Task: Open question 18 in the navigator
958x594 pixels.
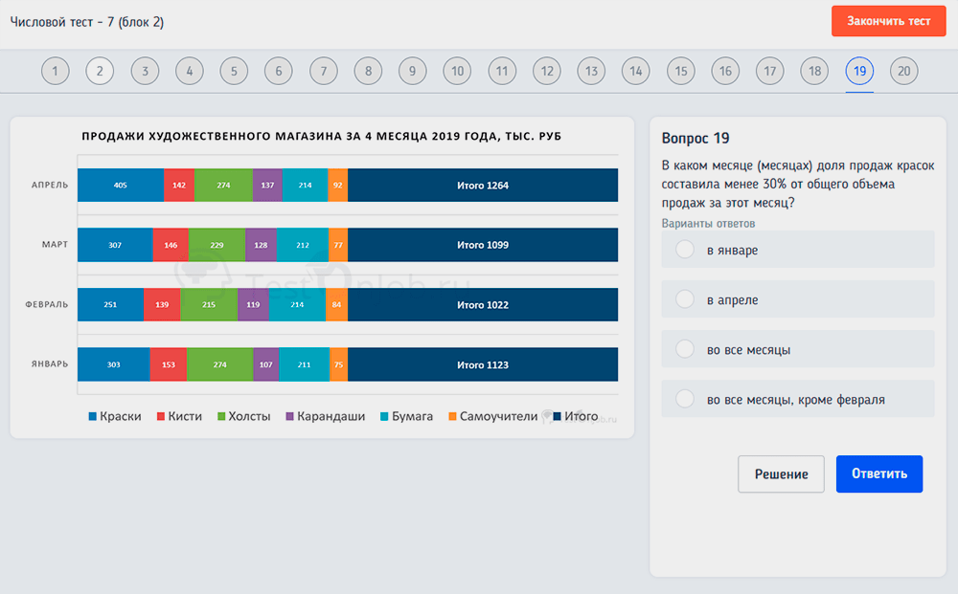Action: [x=814, y=71]
